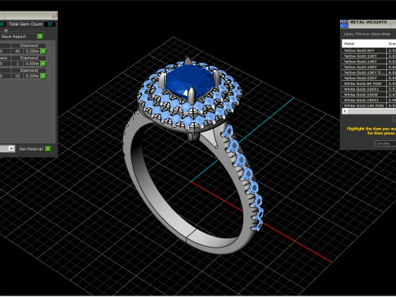Close the gem report panel
The height and width of the screenshot is (297, 396).
(54, 15)
